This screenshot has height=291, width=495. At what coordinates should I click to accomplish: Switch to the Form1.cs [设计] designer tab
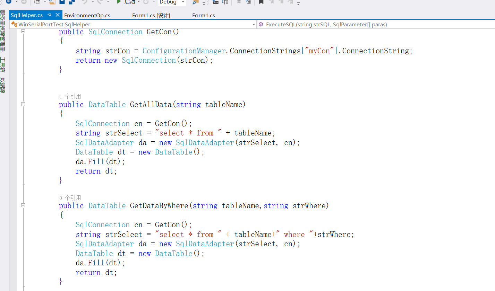pyautogui.click(x=151, y=15)
